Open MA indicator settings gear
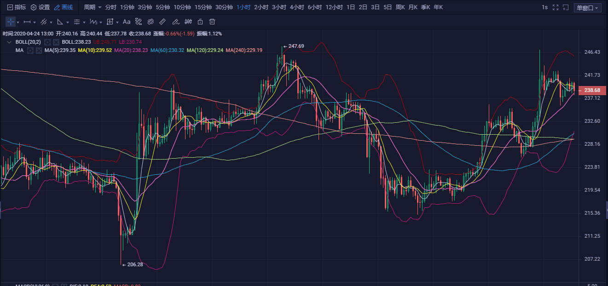The height and width of the screenshot is (286, 608). (30, 50)
